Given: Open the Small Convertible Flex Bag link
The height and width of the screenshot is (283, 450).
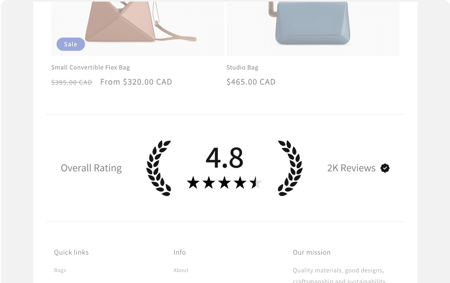Looking at the screenshot, I should (x=90, y=67).
